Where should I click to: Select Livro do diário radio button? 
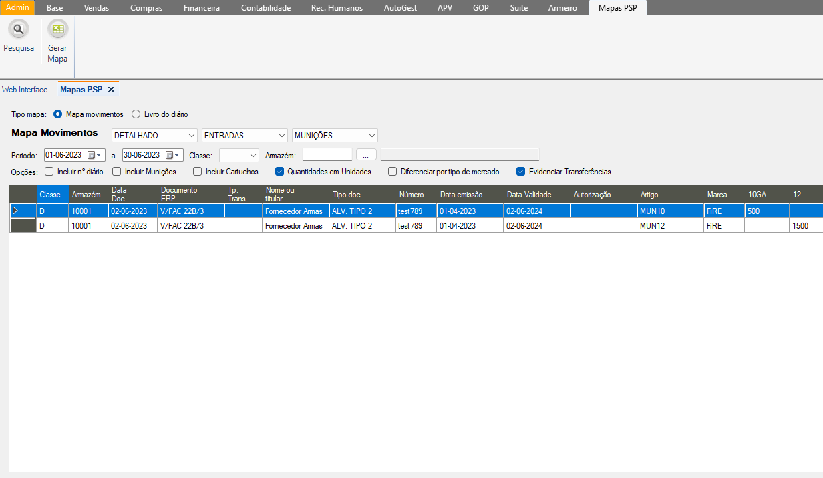[136, 114]
